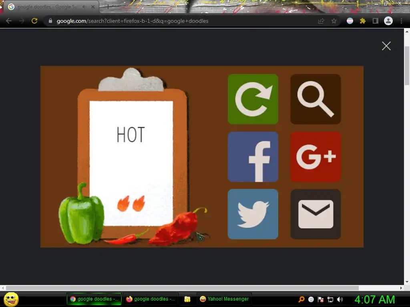Click the vertical scrollbar down arrow
Screen dimensions: 410x307
407,282
